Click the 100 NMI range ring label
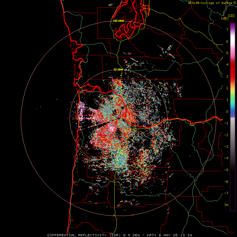The width and height of the screenshot is (237, 237). coord(118,21)
